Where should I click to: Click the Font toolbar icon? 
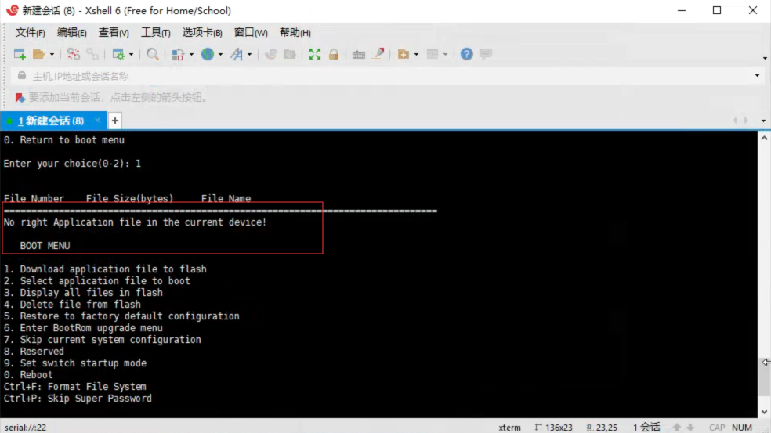coord(237,54)
